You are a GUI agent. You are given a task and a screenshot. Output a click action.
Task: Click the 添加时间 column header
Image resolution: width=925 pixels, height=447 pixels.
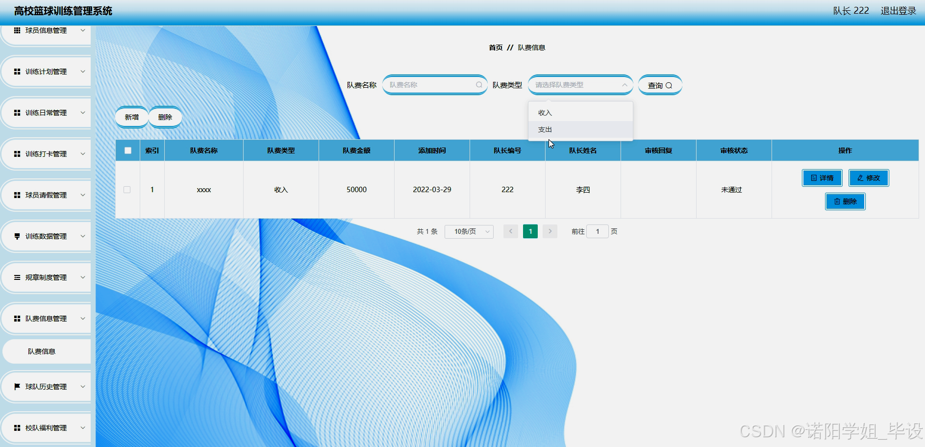tap(432, 150)
